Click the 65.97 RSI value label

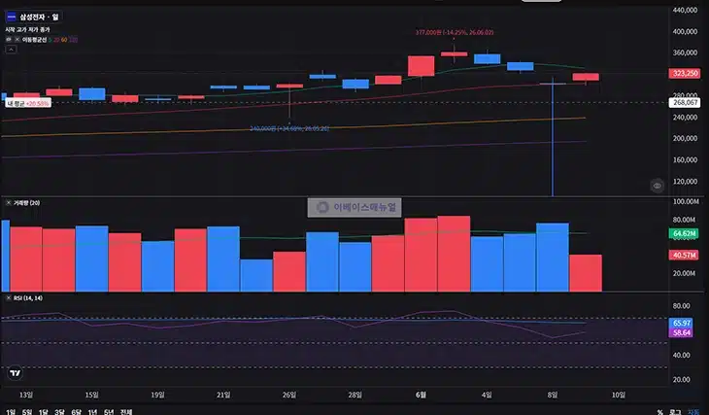click(681, 323)
